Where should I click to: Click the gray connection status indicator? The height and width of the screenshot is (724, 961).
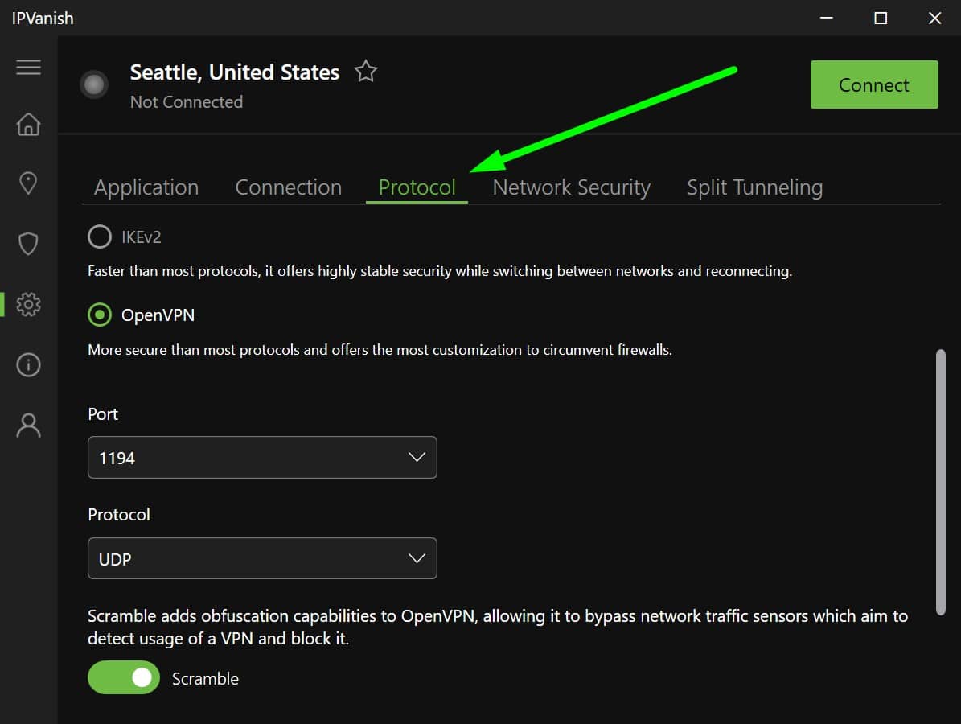coord(94,84)
